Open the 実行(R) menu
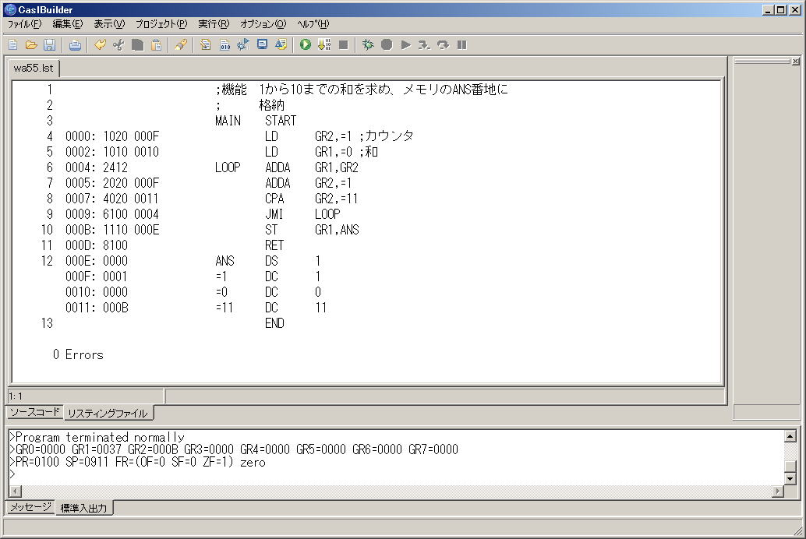Image resolution: width=806 pixels, height=539 pixels. point(213,24)
